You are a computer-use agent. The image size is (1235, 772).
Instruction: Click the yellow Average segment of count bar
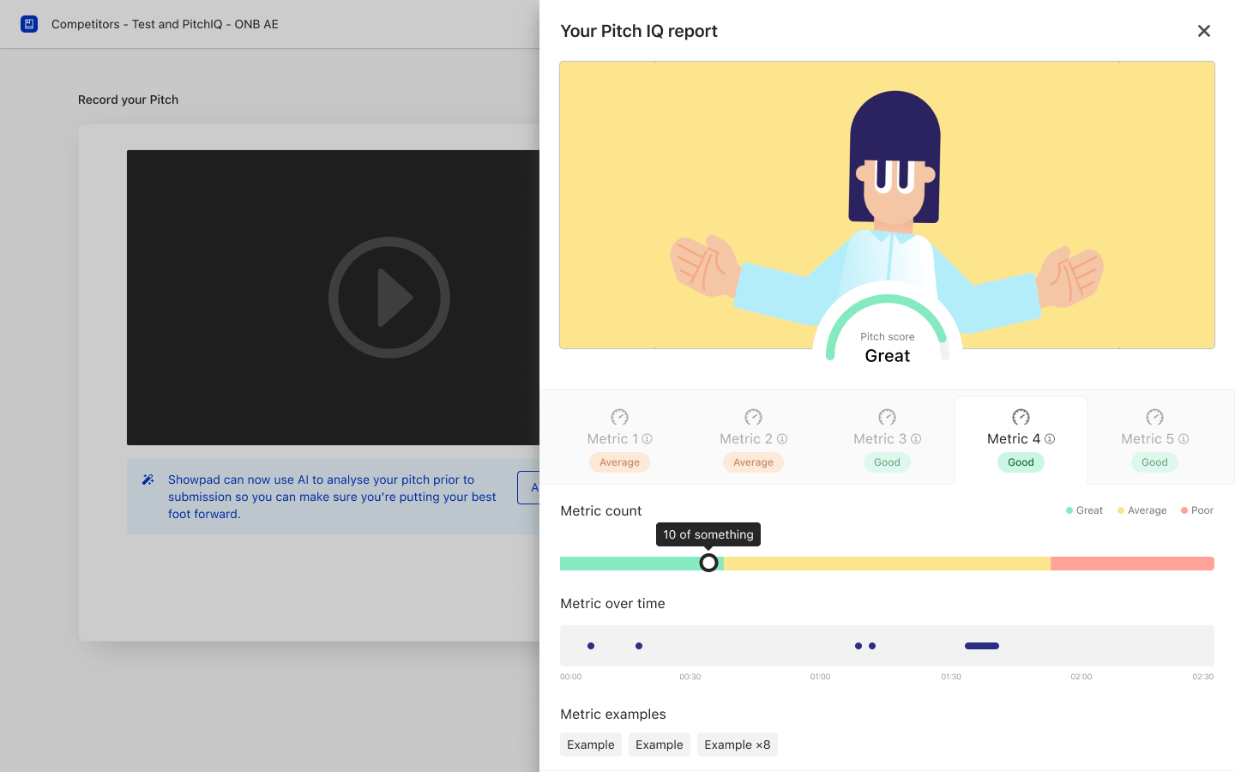pos(887,564)
